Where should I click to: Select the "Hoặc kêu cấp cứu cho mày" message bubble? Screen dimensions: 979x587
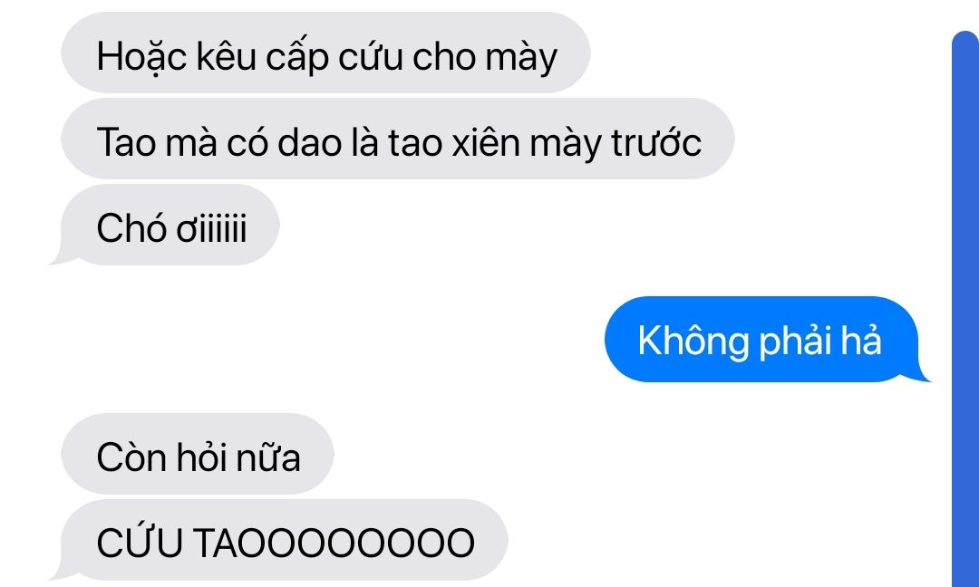(325, 53)
